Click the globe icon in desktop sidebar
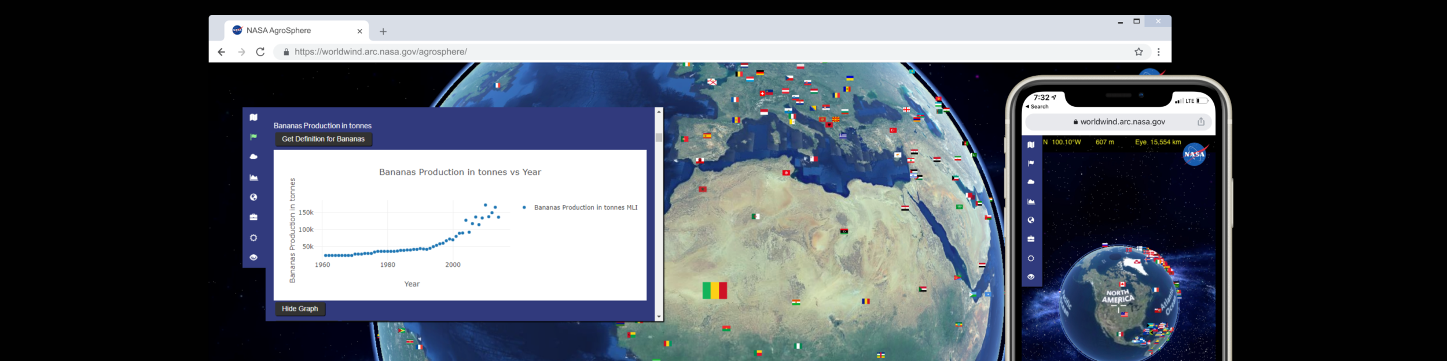 pos(254,197)
